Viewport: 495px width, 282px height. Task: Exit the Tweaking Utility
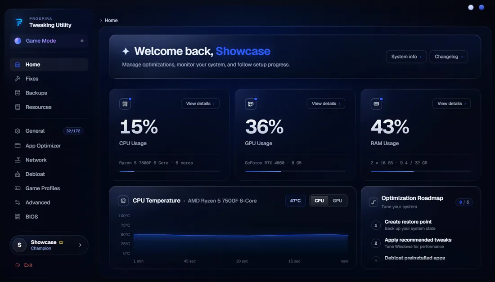tap(24, 265)
